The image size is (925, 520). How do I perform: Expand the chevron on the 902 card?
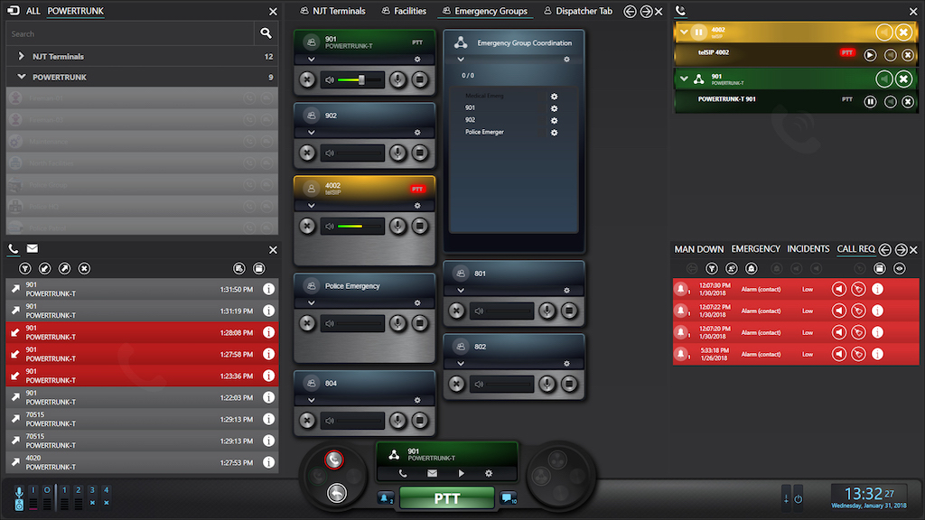[x=312, y=132]
